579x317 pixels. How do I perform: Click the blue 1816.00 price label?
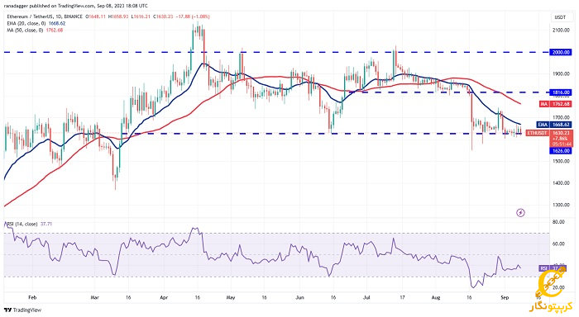561,92
